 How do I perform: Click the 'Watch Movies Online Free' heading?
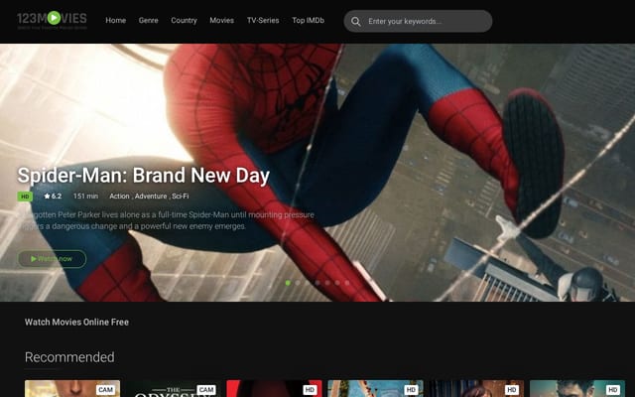[77, 322]
